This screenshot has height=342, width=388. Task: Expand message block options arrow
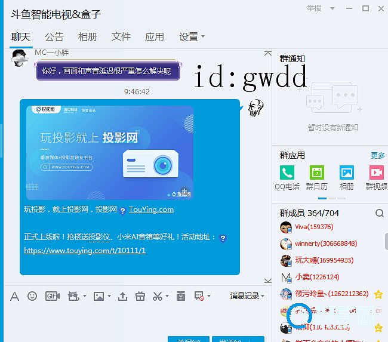pyautogui.click(x=209, y=295)
